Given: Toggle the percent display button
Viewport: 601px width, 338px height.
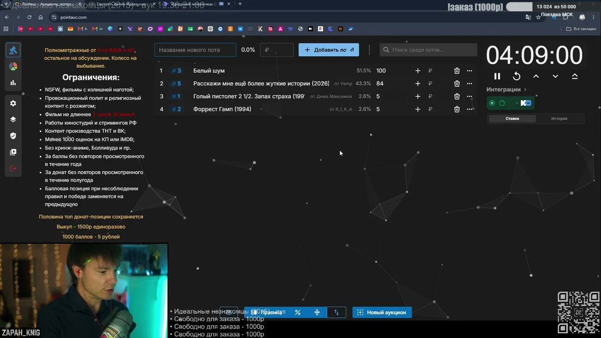Looking at the screenshot, I should (x=297, y=312).
